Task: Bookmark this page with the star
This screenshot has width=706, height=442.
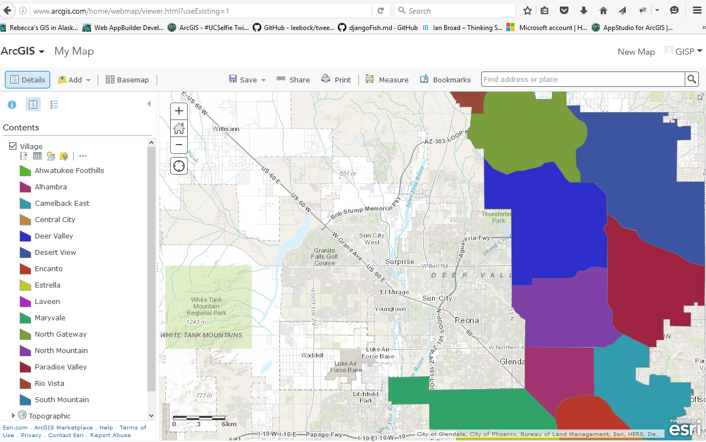Action: (x=527, y=10)
